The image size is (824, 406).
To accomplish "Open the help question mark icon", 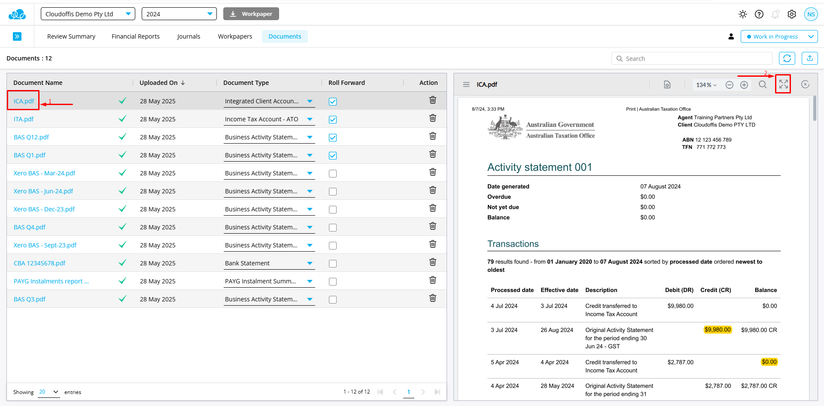I will point(759,14).
